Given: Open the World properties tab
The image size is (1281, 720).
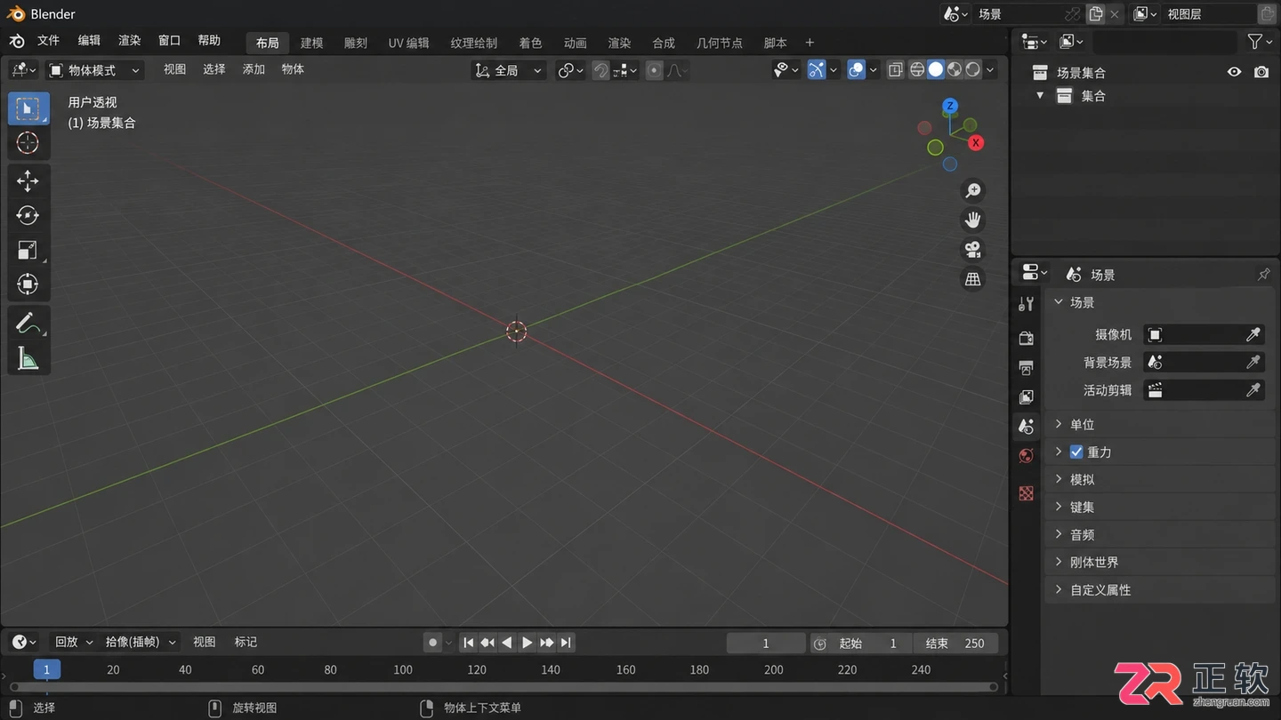Looking at the screenshot, I should tap(1026, 456).
